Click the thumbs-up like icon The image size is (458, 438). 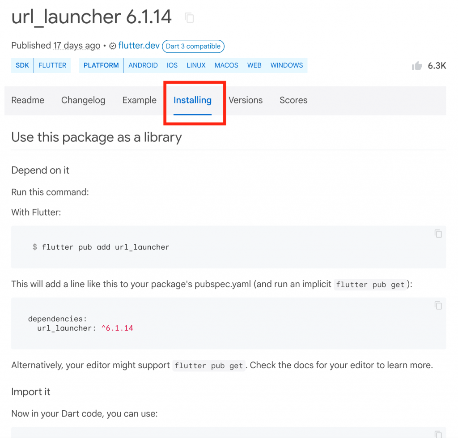[417, 65]
